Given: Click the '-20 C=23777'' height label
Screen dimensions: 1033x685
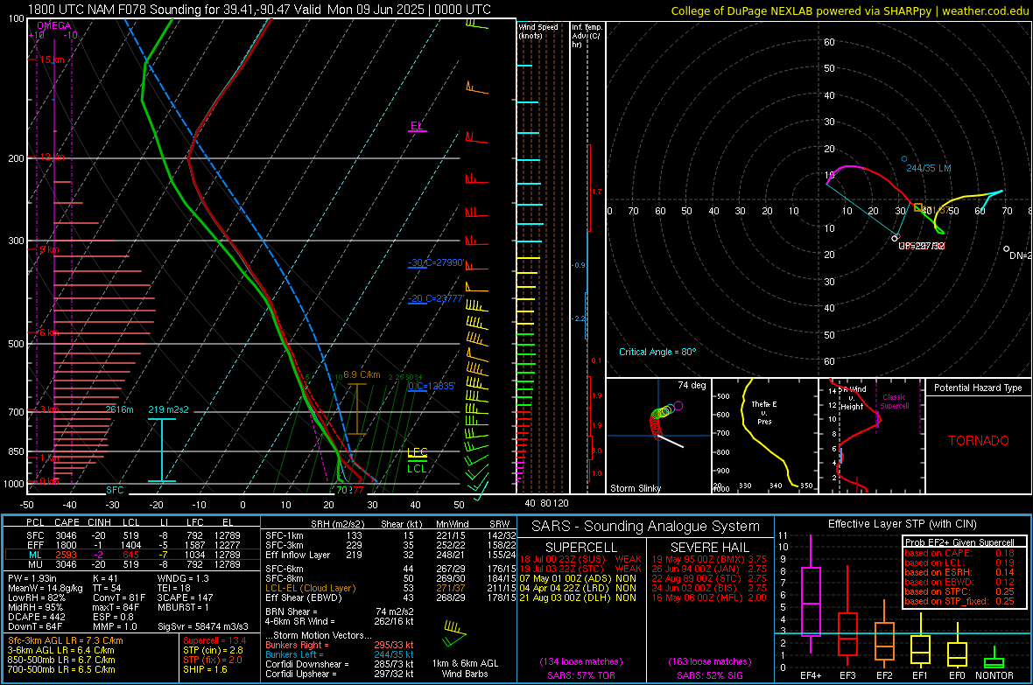Looking at the screenshot, I should 436,298.
